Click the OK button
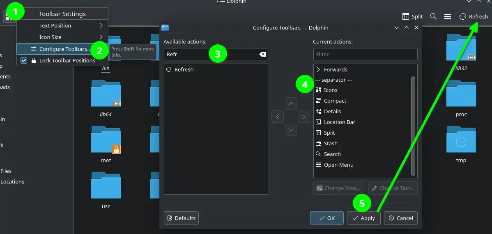 coord(326,218)
